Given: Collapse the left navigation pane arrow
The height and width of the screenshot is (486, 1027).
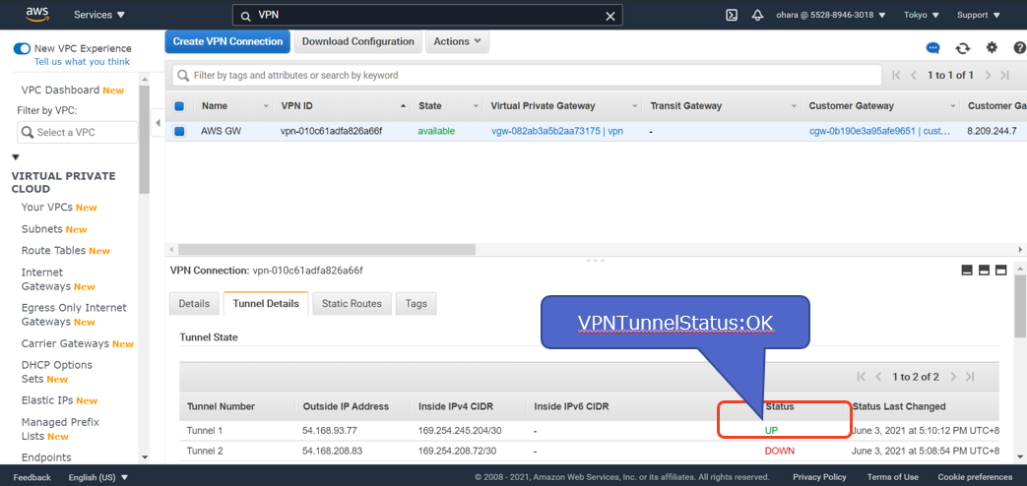Looking at the screenshot, I should click(x=158, y=123).
